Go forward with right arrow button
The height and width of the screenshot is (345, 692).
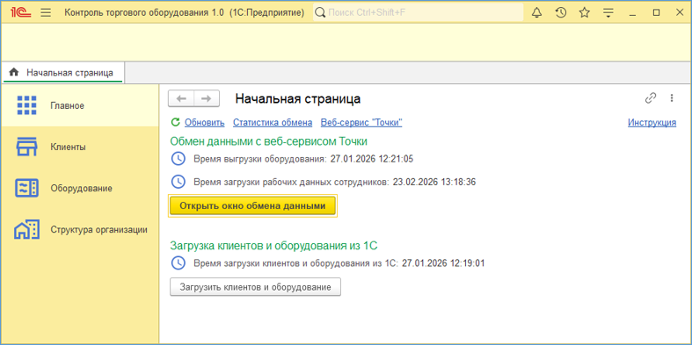pos(207,98)
